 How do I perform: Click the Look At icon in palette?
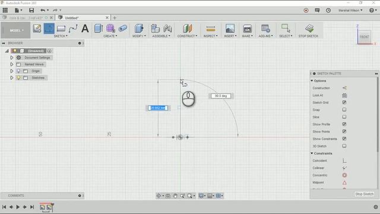(x=344, y=95)
